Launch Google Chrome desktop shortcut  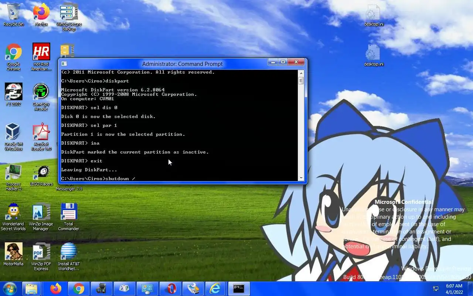tap(13, 57)
